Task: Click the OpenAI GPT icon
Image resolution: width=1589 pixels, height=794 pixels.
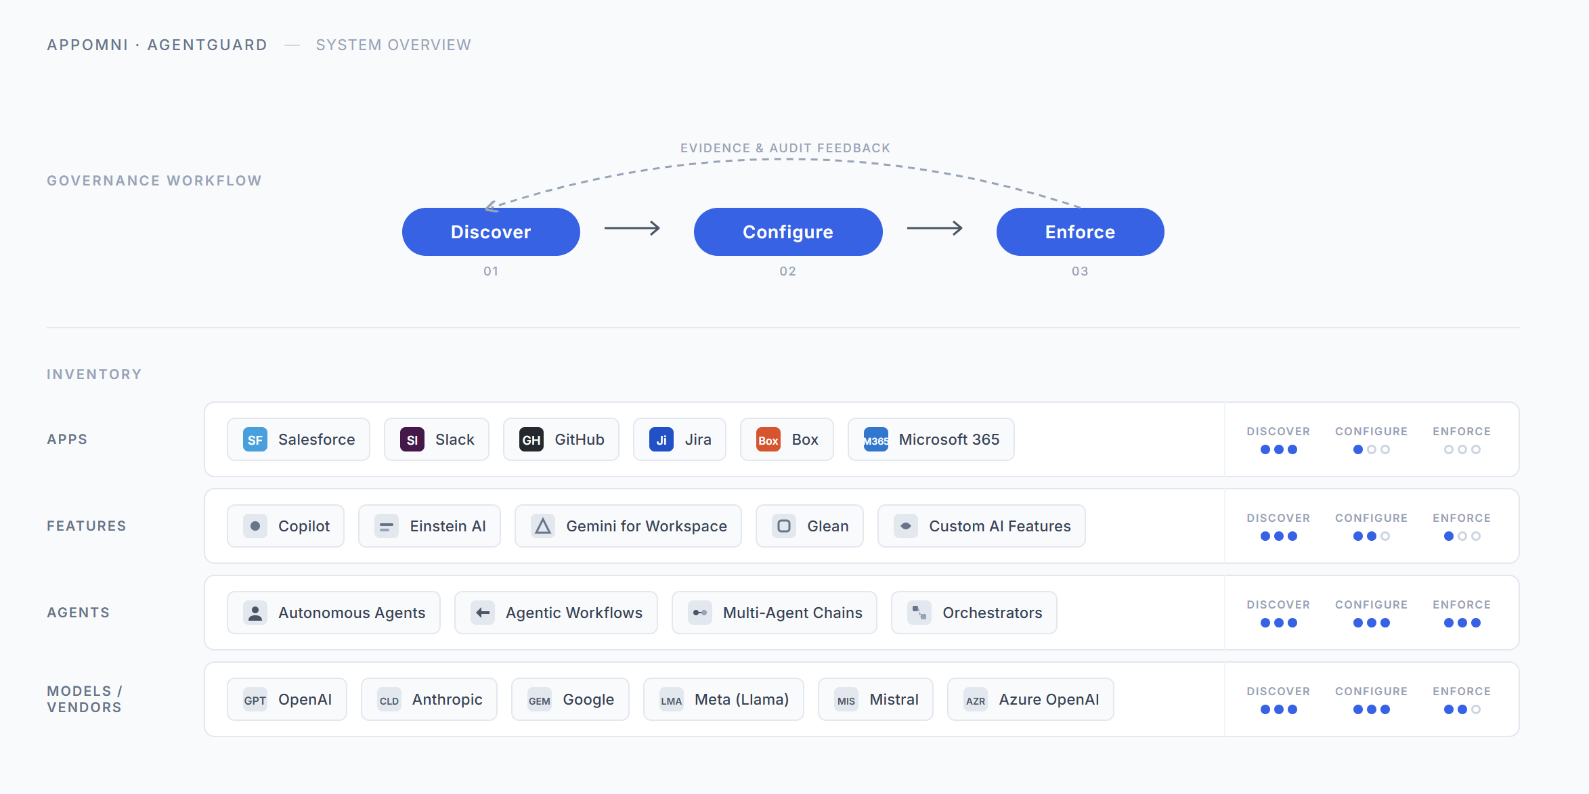Action: 255,699
